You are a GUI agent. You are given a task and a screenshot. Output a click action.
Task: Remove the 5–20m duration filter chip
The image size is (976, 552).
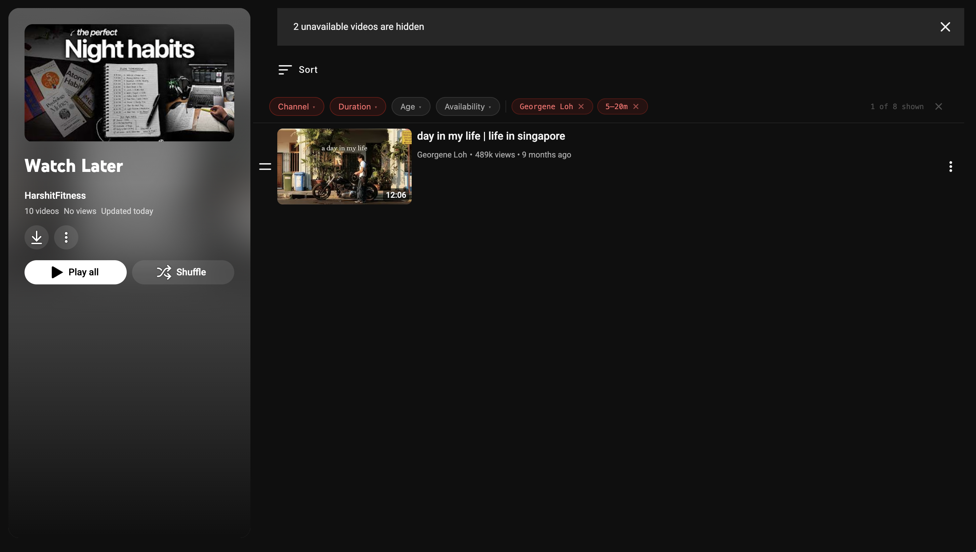click(x=636, y=106)
